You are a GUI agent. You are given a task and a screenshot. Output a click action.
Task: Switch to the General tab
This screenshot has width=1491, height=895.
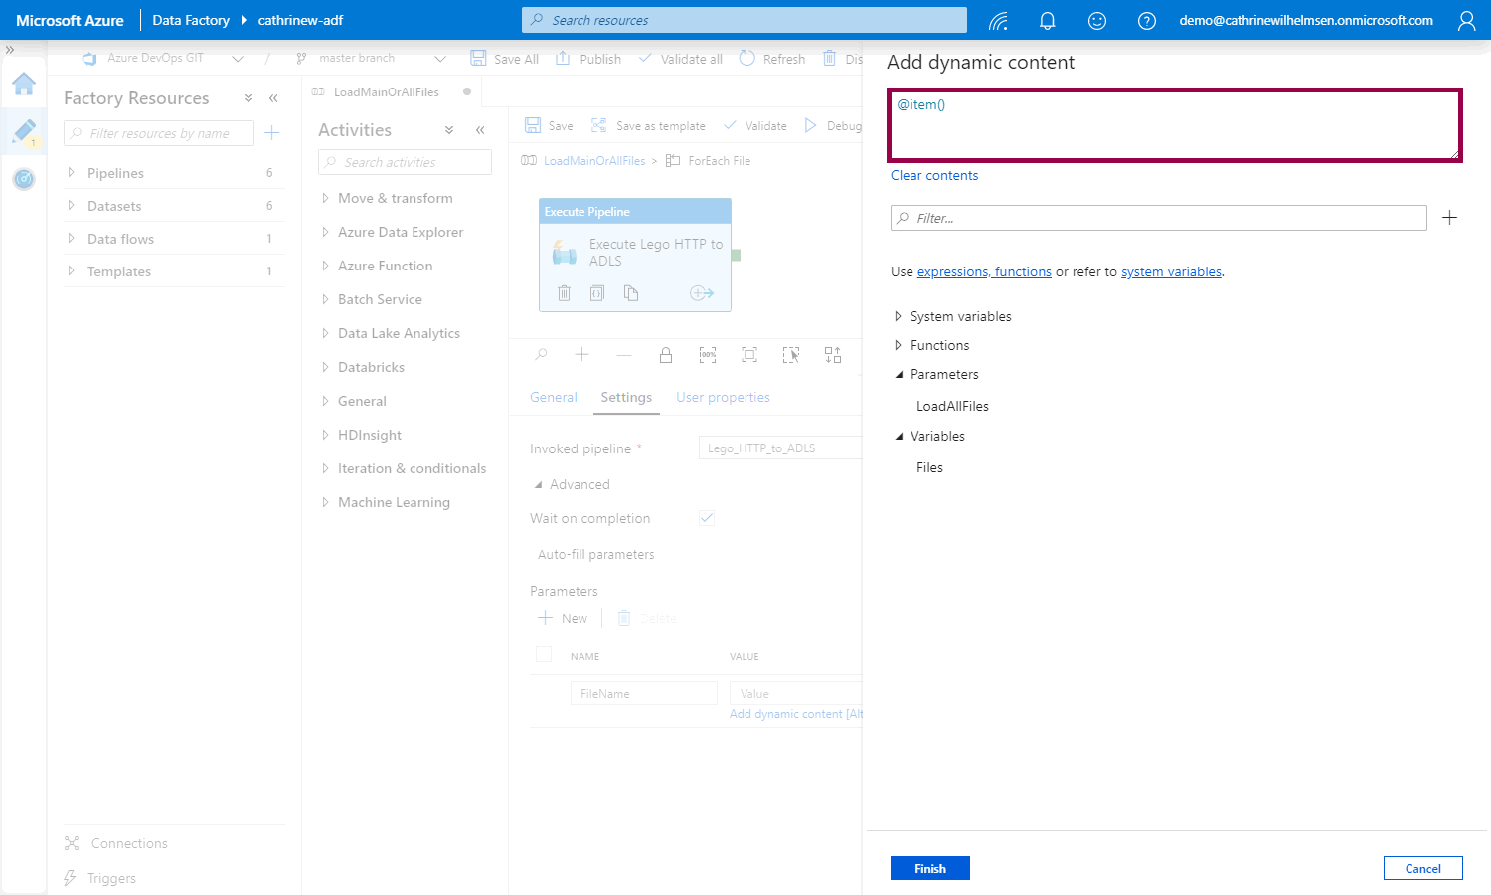[x=553, y=397]
